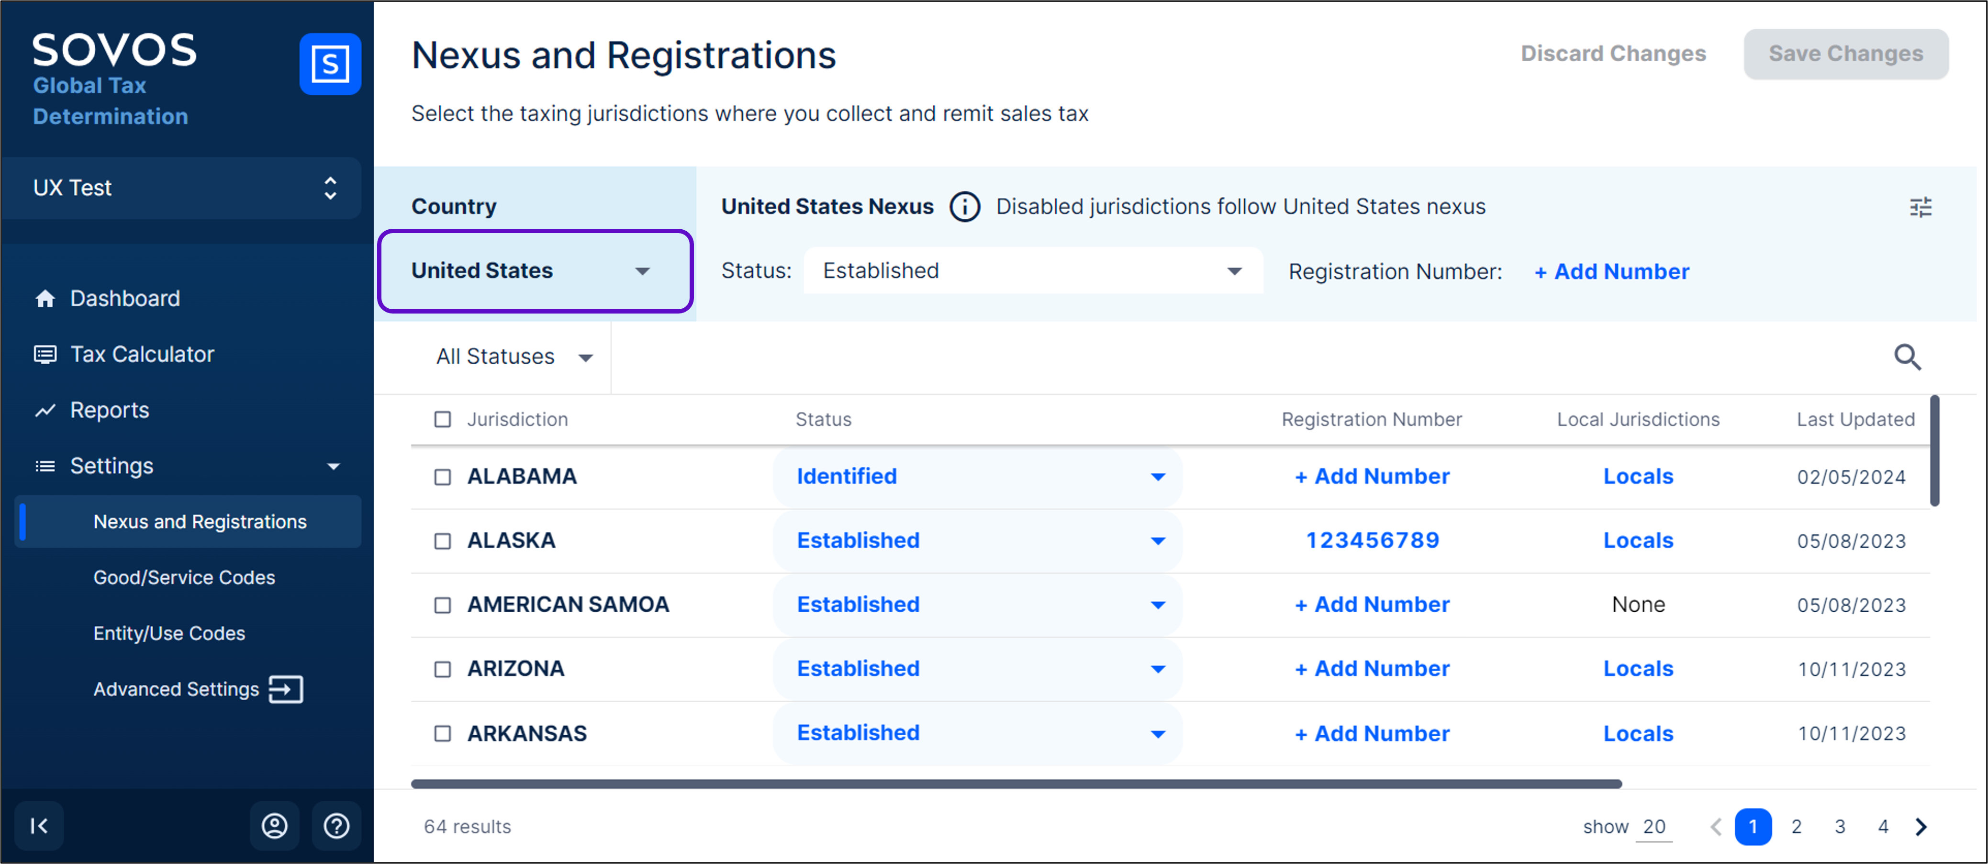Screen dimensions: 1988x864
Task: Expand the All Statuses filter dropdown
Action: tap(514, 357)
